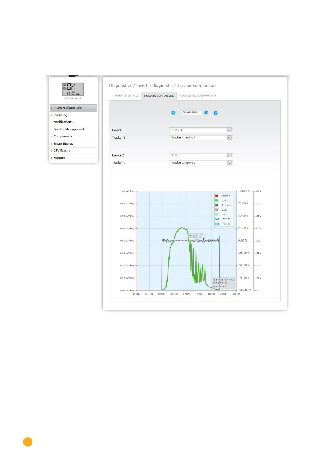Toggle String 1 series label in legend

(x=226, y=196)
